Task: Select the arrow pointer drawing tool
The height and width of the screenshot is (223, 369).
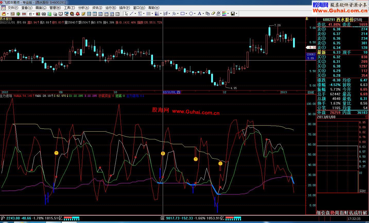Action: pyautogui.click(x=126, y=14)
